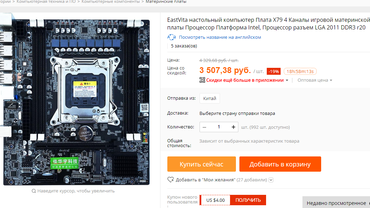Expand the wishlist options arrow

[x=271, y=180]
